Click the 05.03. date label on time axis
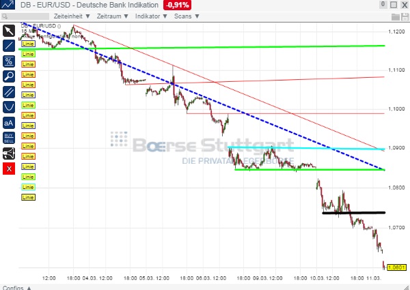The height and width of the screenshot is (290, 410). click(146, 278)
